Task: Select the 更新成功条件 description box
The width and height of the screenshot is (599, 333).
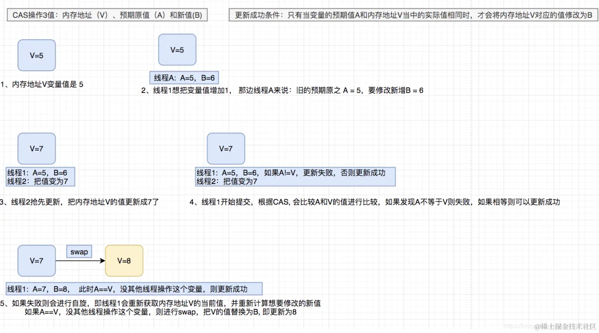Action: (413, 15)
